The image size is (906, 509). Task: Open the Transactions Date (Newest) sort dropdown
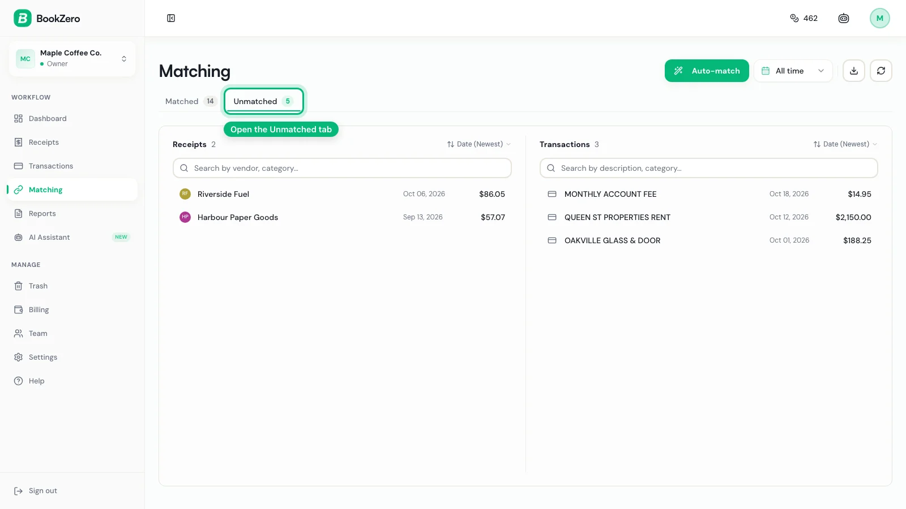tap(845, 144)
